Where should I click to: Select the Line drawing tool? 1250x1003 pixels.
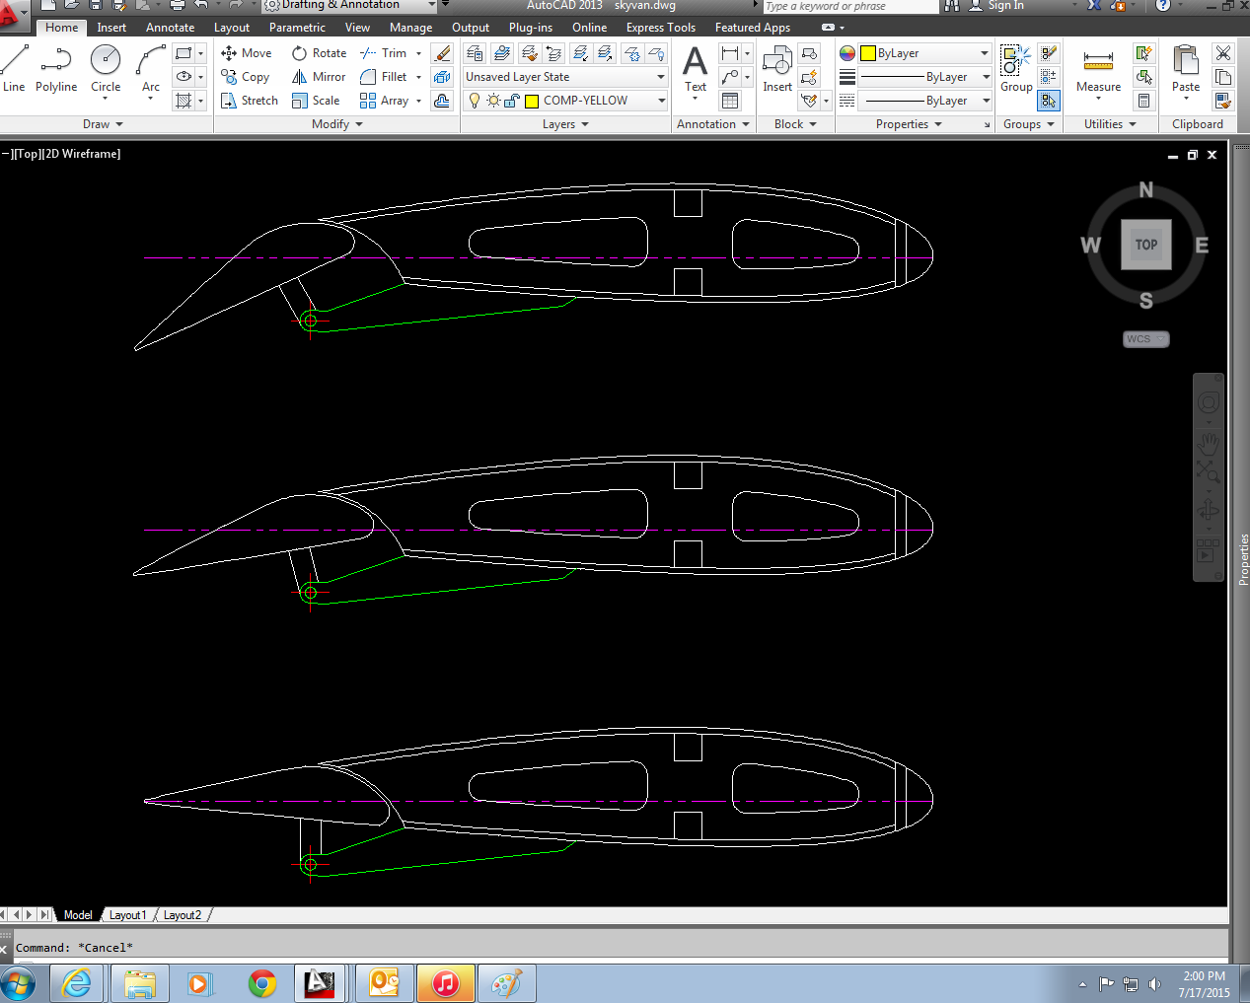[x=14, y=68]
